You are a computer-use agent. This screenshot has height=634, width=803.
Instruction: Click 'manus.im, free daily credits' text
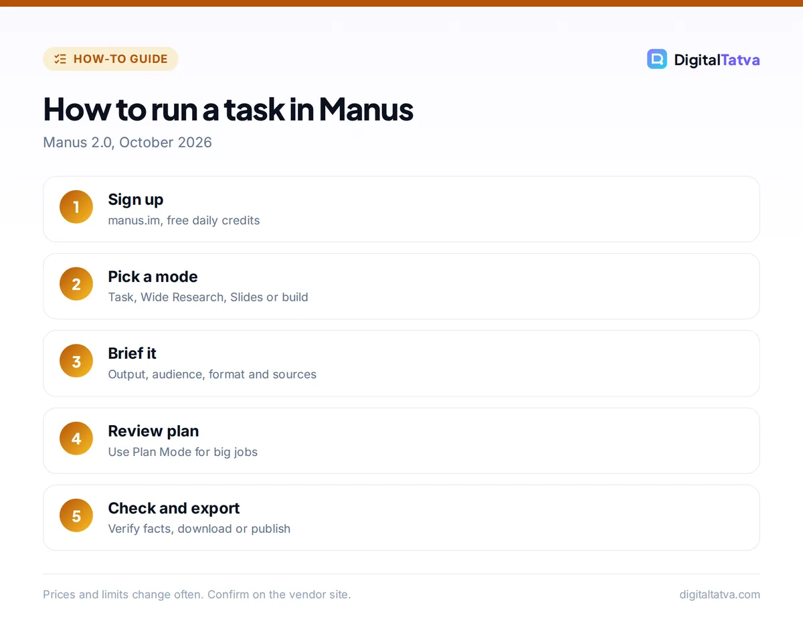click(x=184, y=220)
